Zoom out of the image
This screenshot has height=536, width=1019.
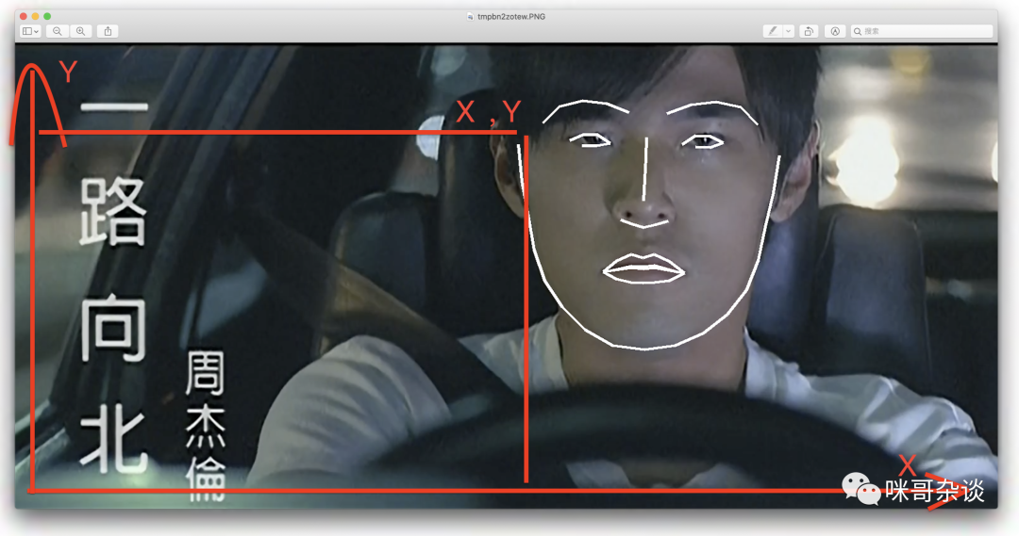[58, 31]
